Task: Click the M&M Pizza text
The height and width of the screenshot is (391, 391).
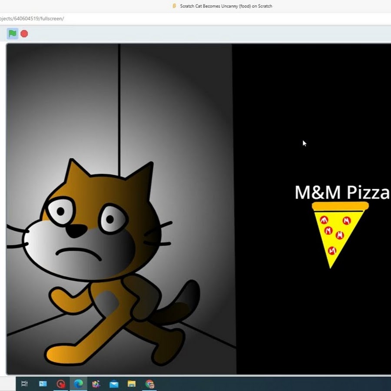Action: pos(342,192)
